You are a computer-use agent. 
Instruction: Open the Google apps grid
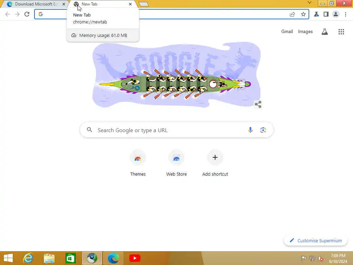[x=341, y=32]
